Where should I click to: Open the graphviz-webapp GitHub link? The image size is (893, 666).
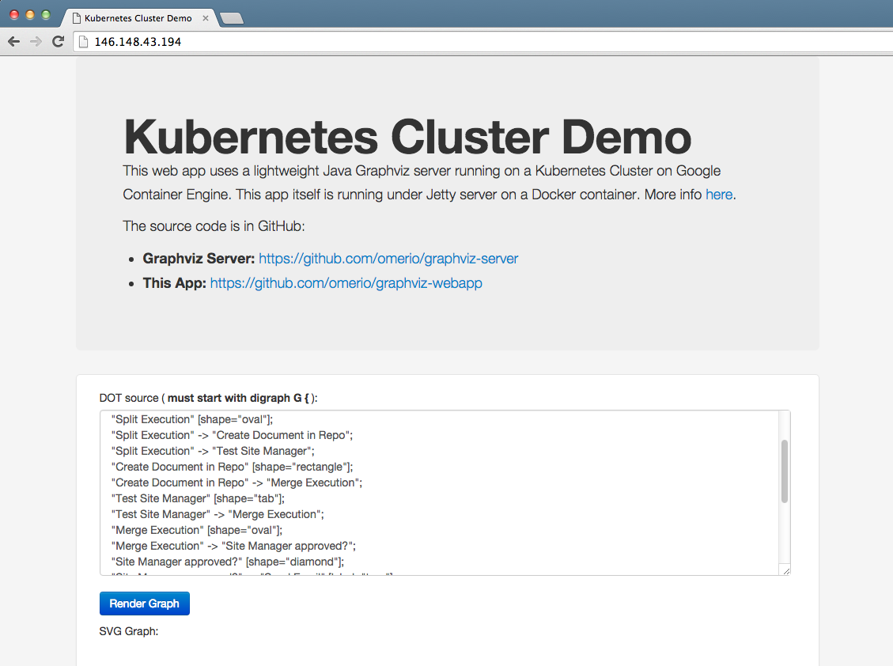click(346, 283)
